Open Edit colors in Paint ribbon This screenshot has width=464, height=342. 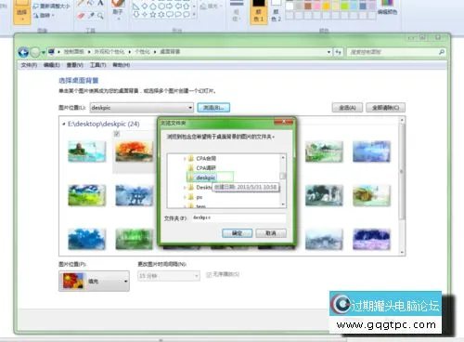[x=387, y=7]
